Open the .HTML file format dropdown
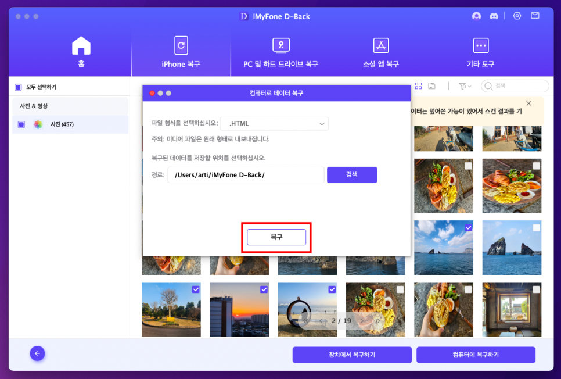 (275, 124)
